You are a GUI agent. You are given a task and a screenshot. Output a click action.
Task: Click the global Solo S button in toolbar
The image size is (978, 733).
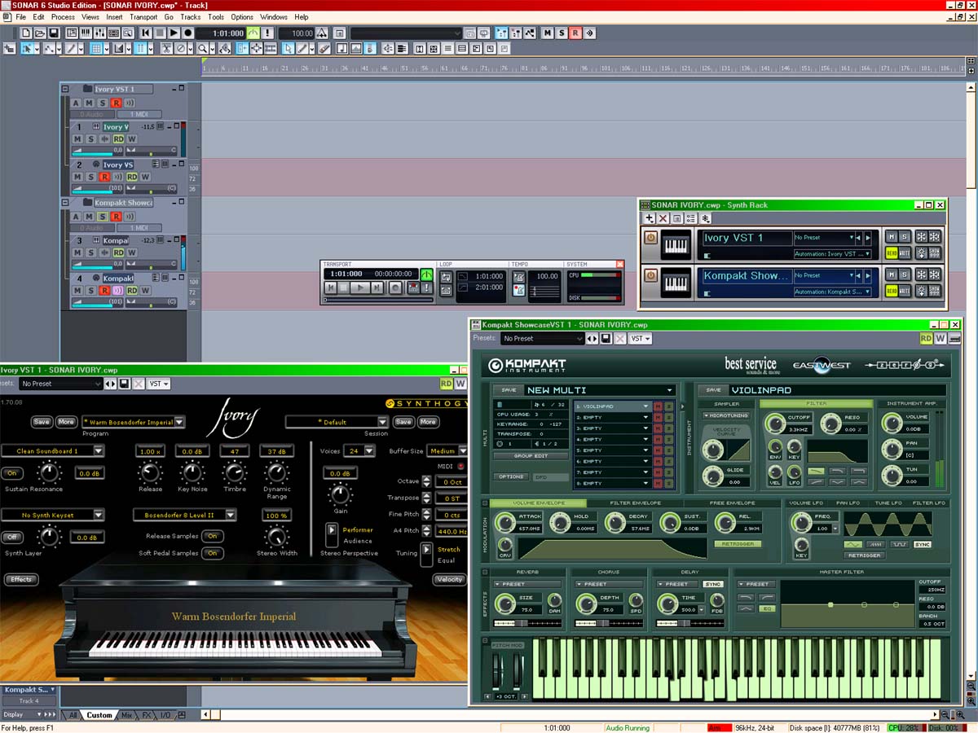[x=562, y=33]
